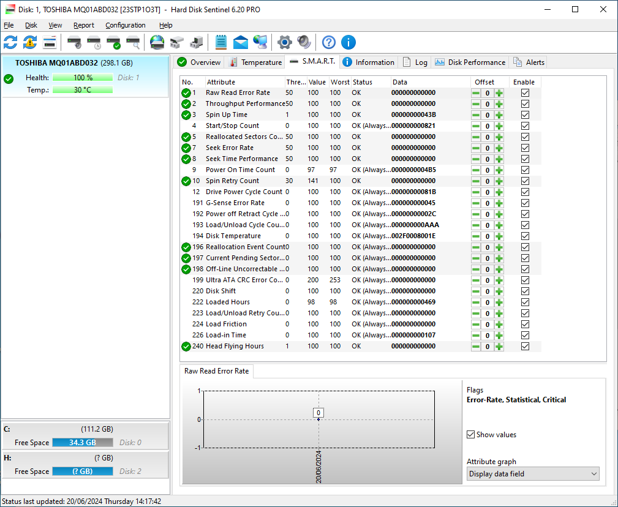Viewport: 618px width, 507px height.
Task: Open the Disk menu
Action: click(31, 25)
